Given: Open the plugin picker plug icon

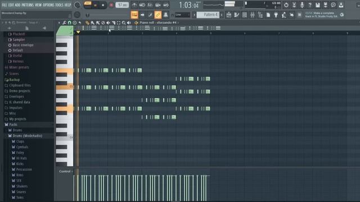Looking at the screenshot, I should pyautogui.click(x=276, y=15).
